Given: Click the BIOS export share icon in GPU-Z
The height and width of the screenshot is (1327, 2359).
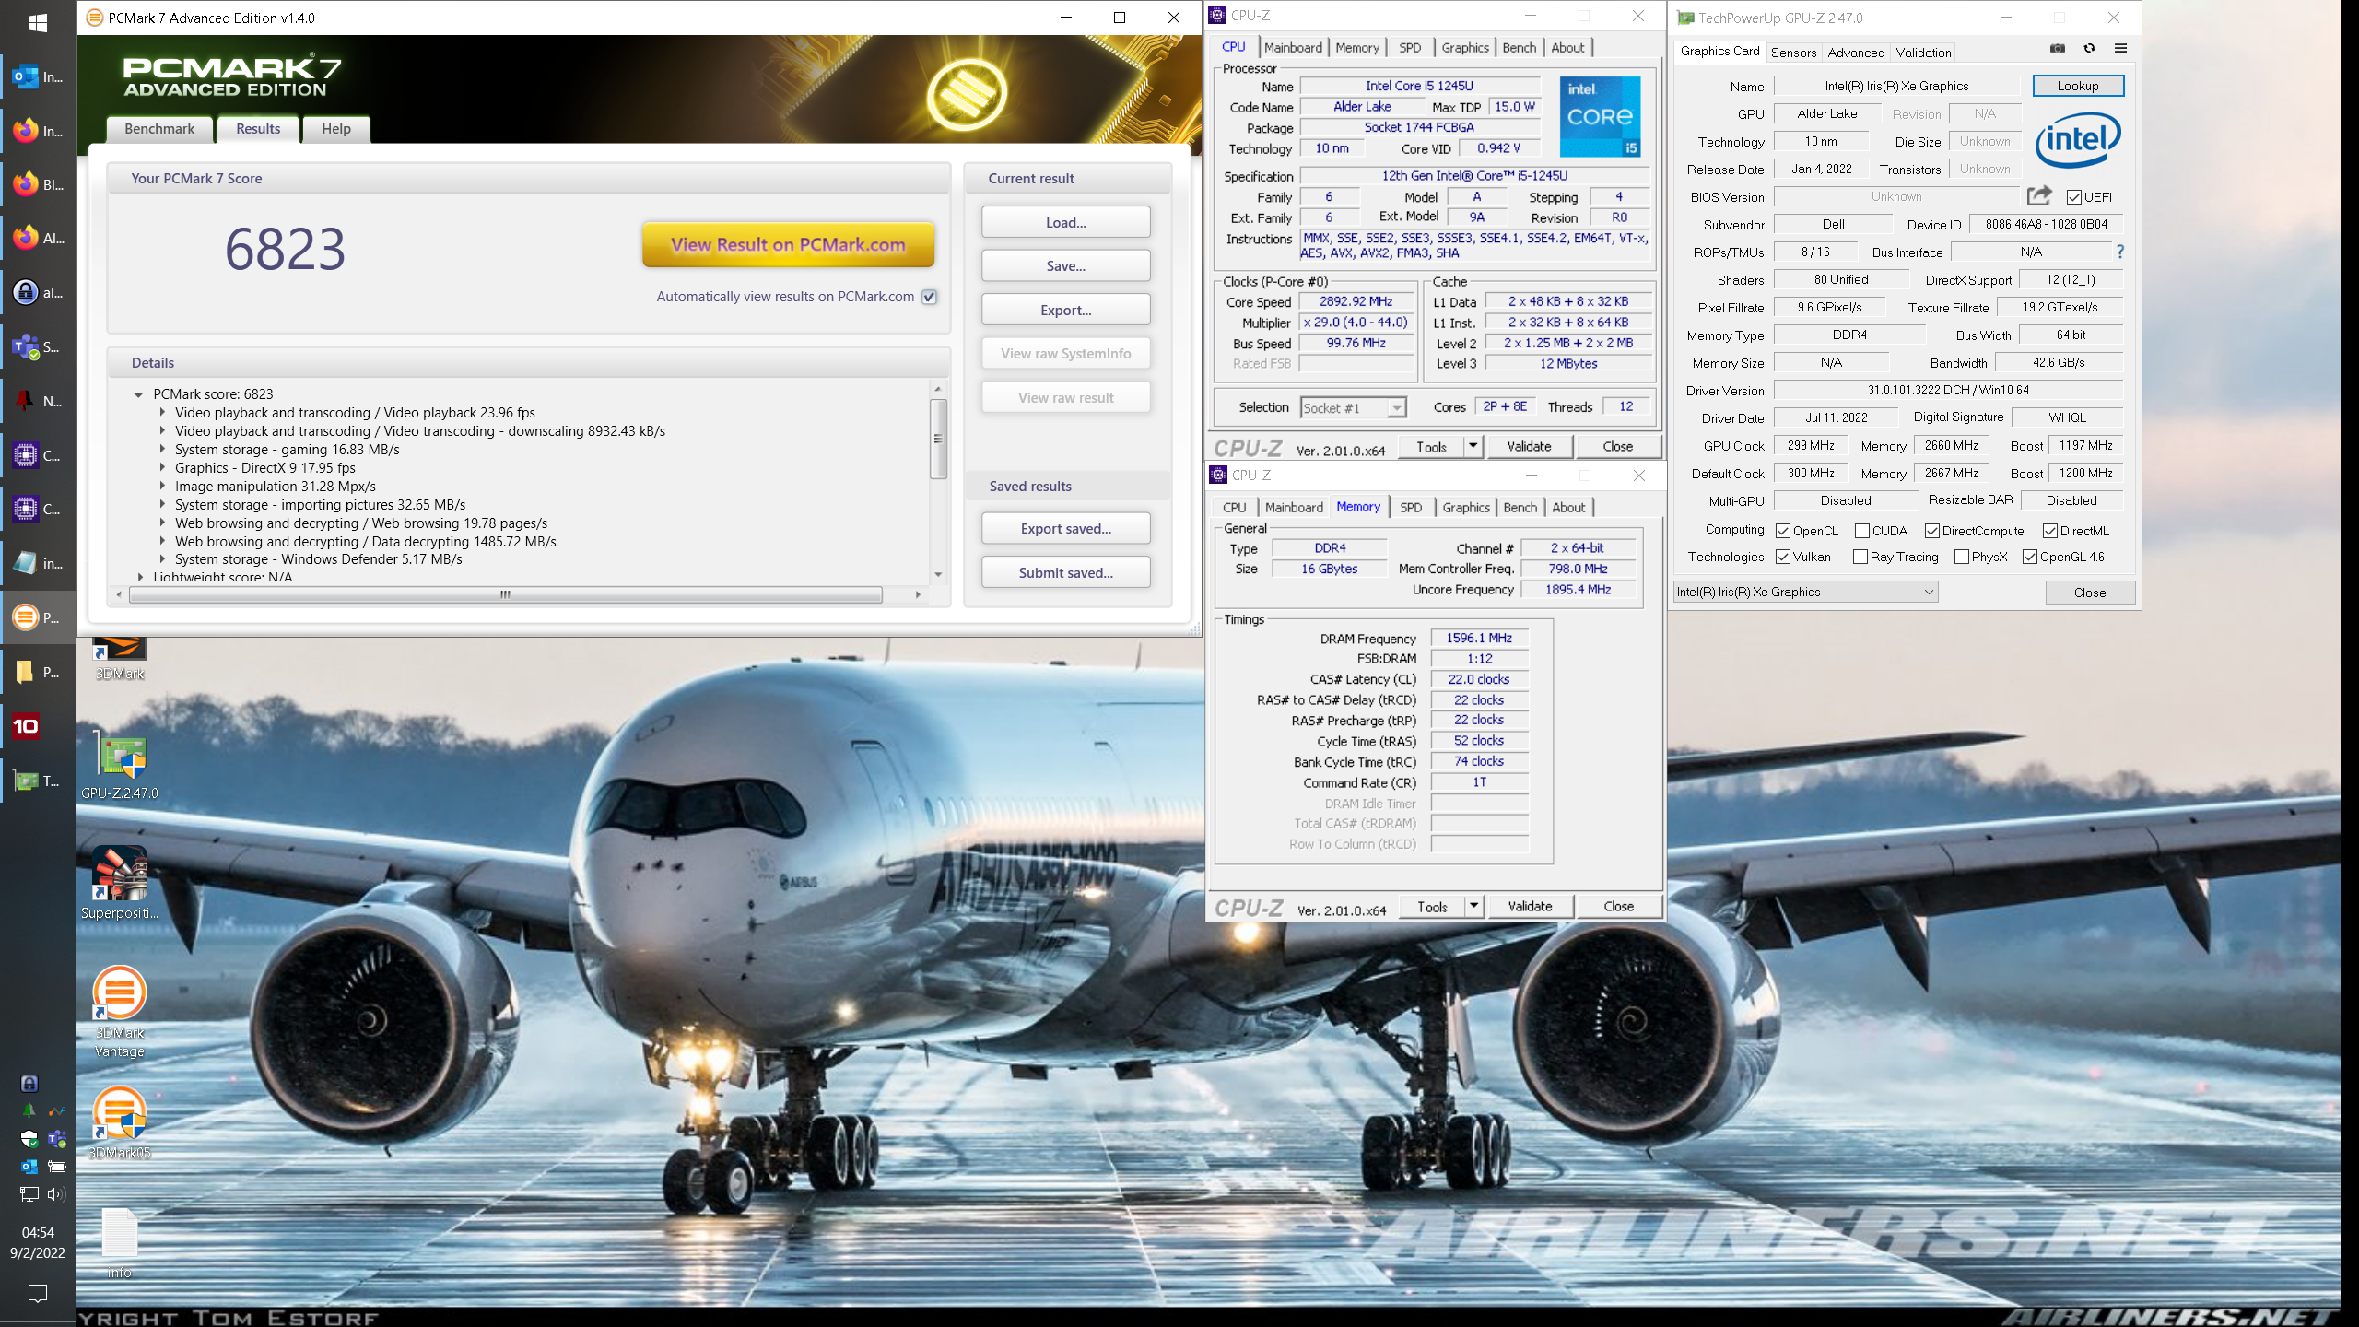Looking at the screenshot, I should point(2039,195).
